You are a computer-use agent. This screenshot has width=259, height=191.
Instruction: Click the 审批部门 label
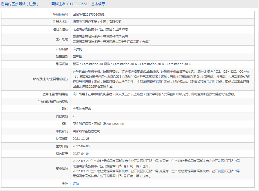pos(62,131)
